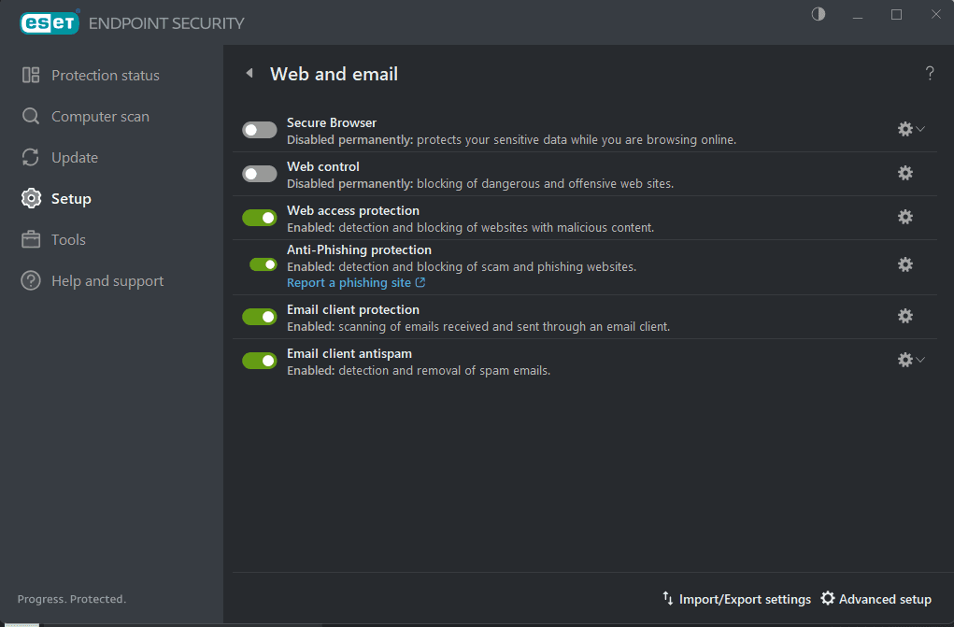954x627 pixels.
Task: Expand Secure Browser gear dropdown chevron
Action: (x=920, y=129)
